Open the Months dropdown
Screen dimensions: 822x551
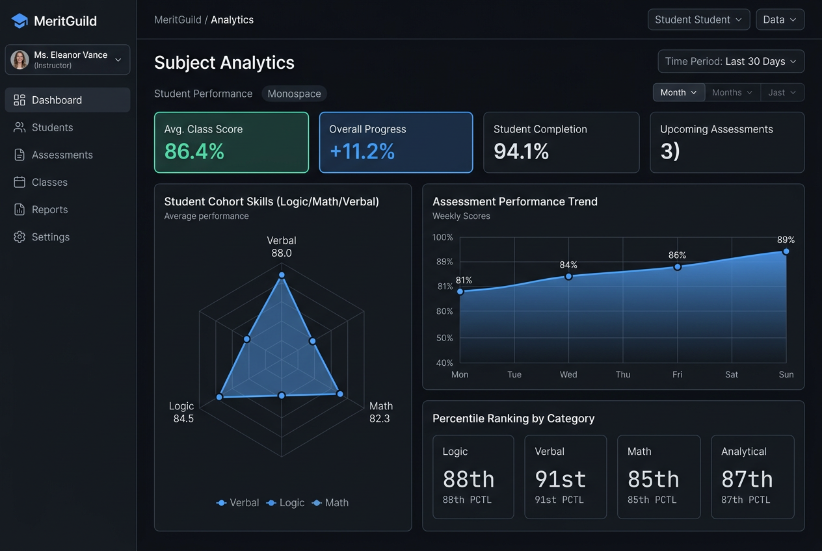[732, 92]
